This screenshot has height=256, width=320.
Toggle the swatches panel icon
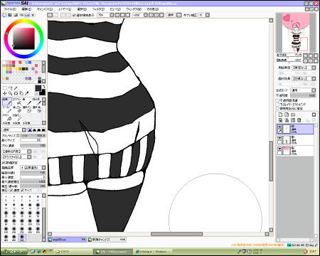tap(27, 15)
